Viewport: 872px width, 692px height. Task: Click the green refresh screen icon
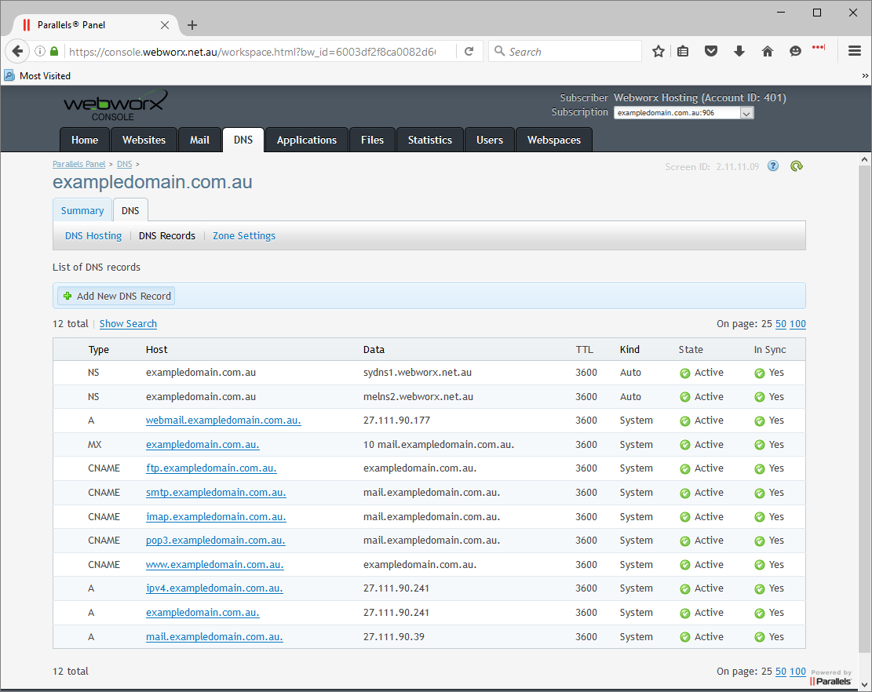coord(797,166)
